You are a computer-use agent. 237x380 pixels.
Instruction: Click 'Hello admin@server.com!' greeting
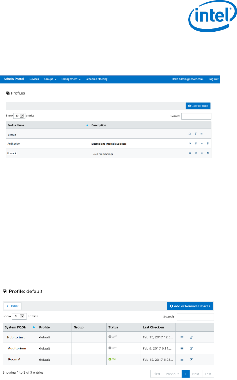[188, 79]
